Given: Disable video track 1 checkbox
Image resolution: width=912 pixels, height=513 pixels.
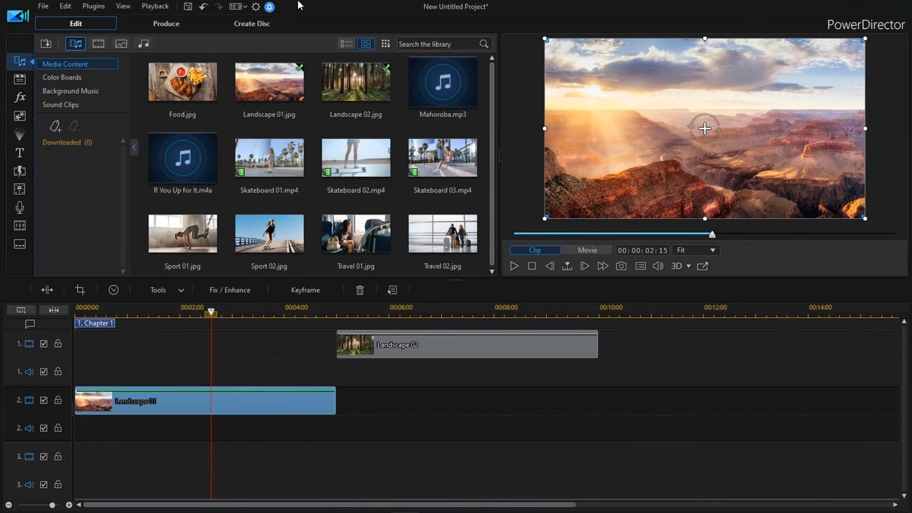Looking at the screenshot, I should pos(44,344).
